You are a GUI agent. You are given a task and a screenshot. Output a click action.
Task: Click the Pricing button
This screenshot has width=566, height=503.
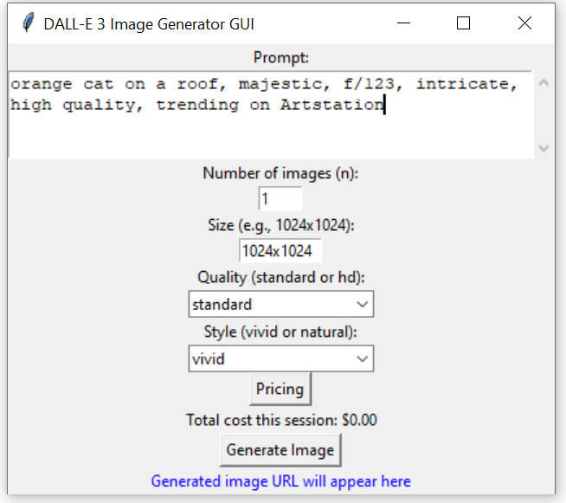tap(280, 389)
